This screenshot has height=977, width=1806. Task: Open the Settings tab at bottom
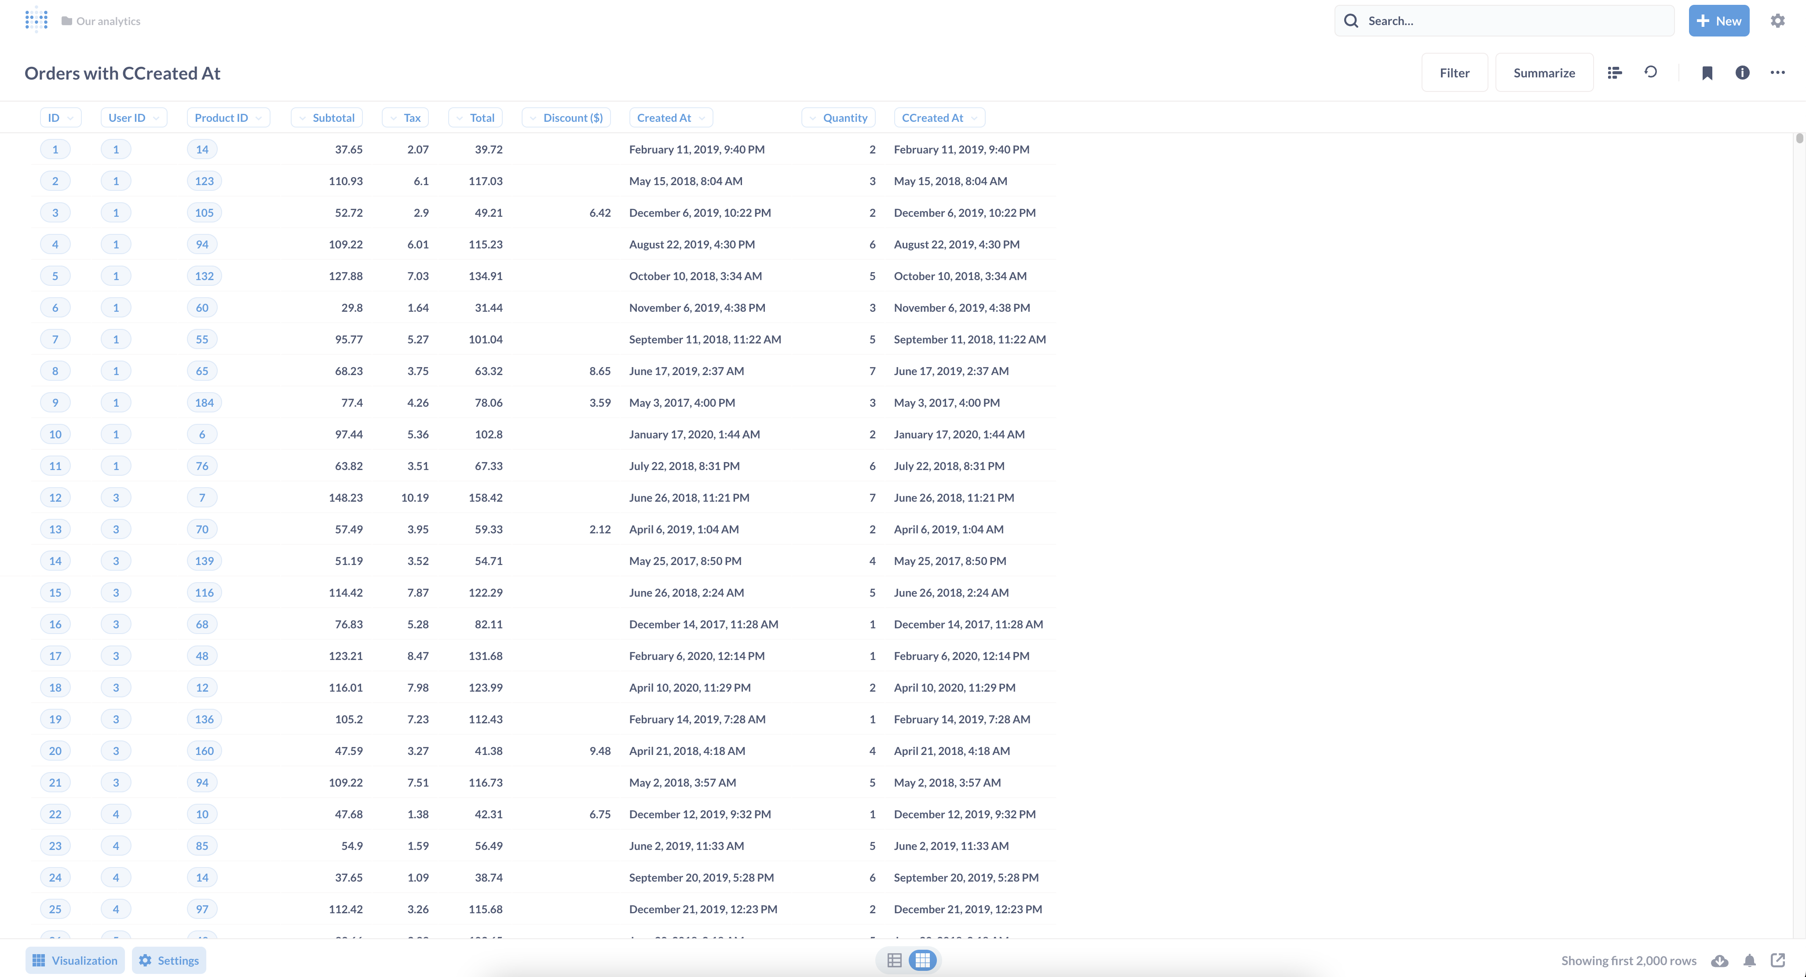coord(169,960)
